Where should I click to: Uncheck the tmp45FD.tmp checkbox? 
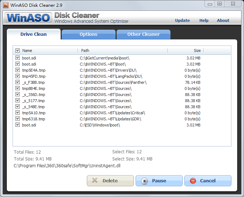pyautogui.click(x=18, y=76)
